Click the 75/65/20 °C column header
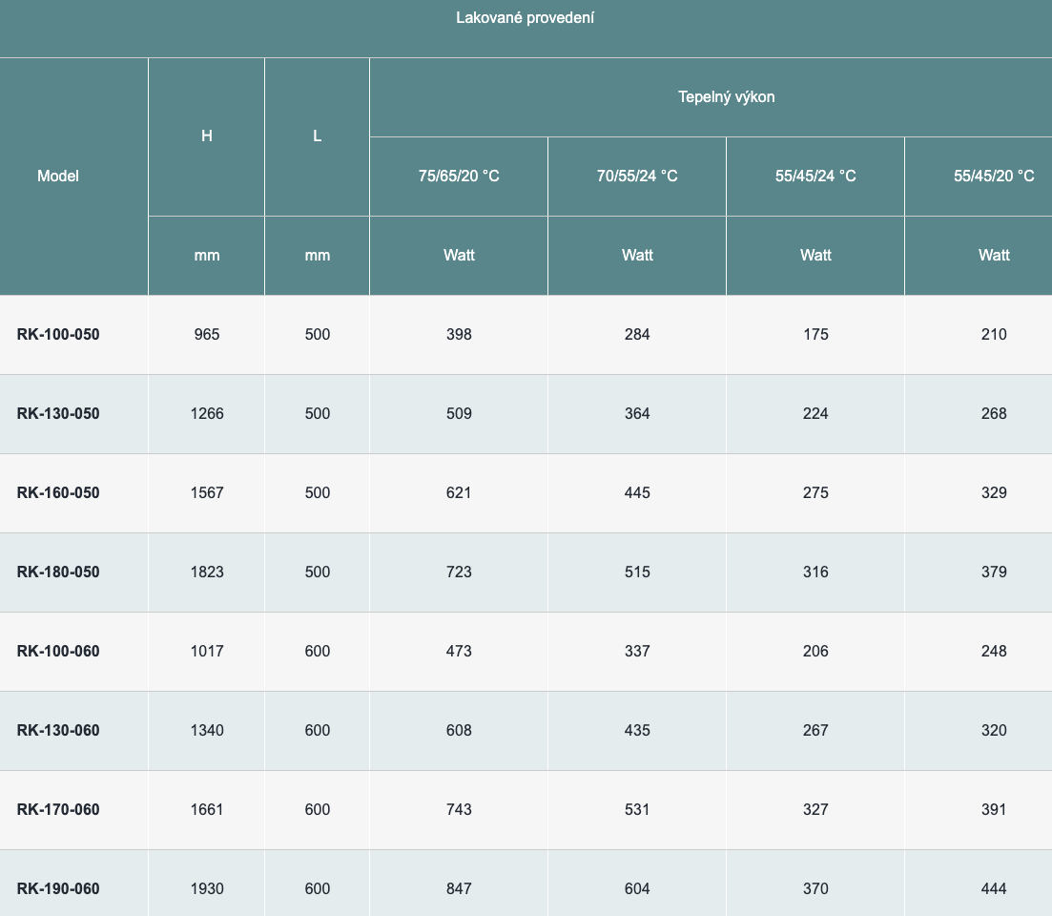 [x=459, y=176]
